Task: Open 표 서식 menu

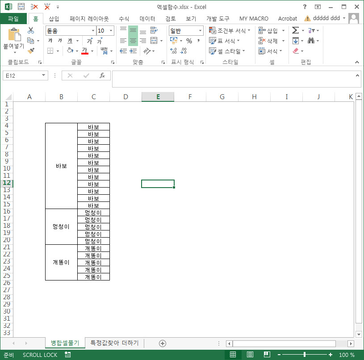Action: [x=224, y=41]
